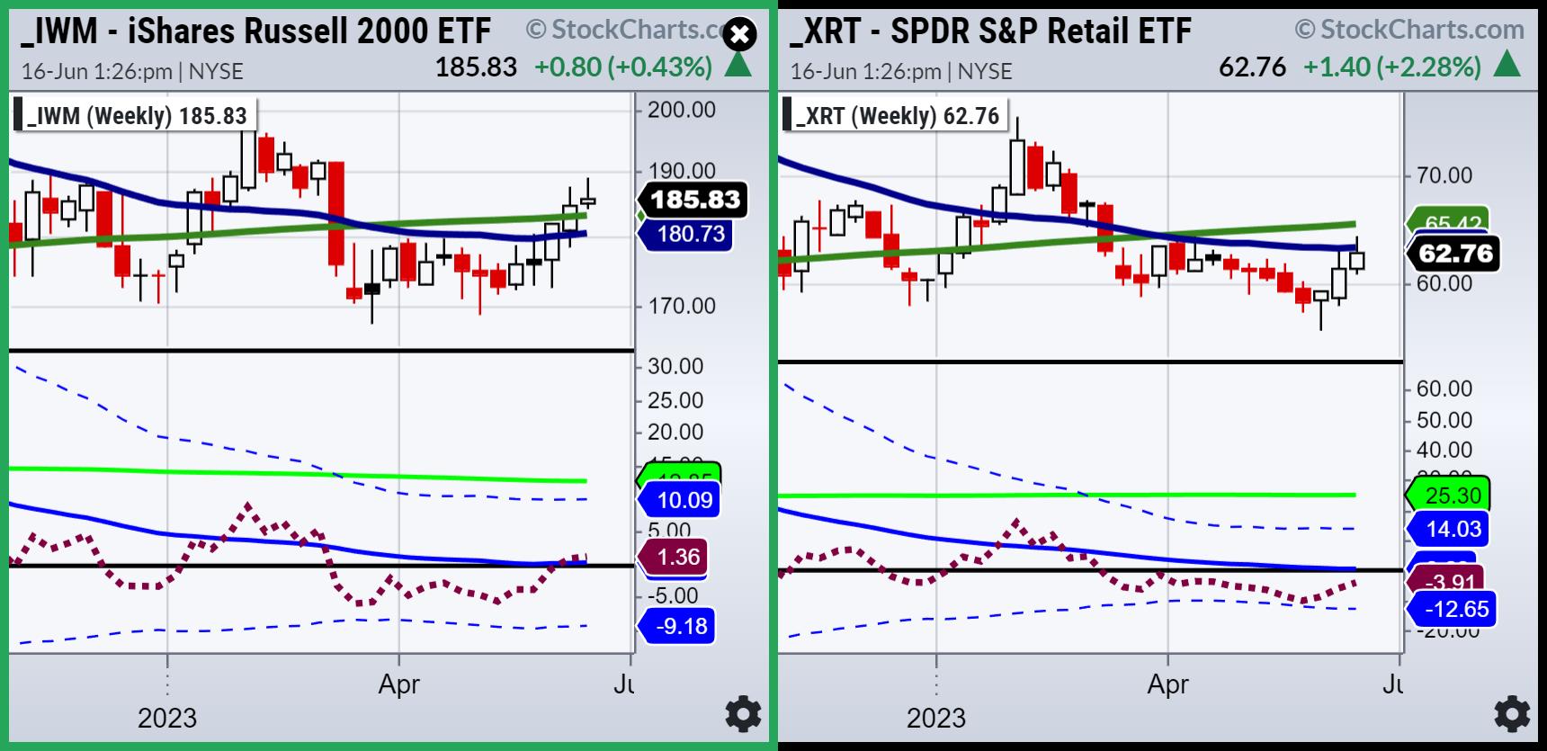Click the _XRT (Weekly) 62.76 legend label

897,115
